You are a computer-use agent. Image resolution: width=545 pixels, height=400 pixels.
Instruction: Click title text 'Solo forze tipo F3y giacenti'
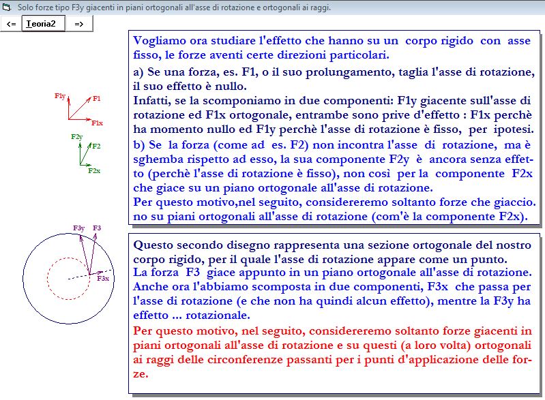pyautogui.click(x=174, y=7)
